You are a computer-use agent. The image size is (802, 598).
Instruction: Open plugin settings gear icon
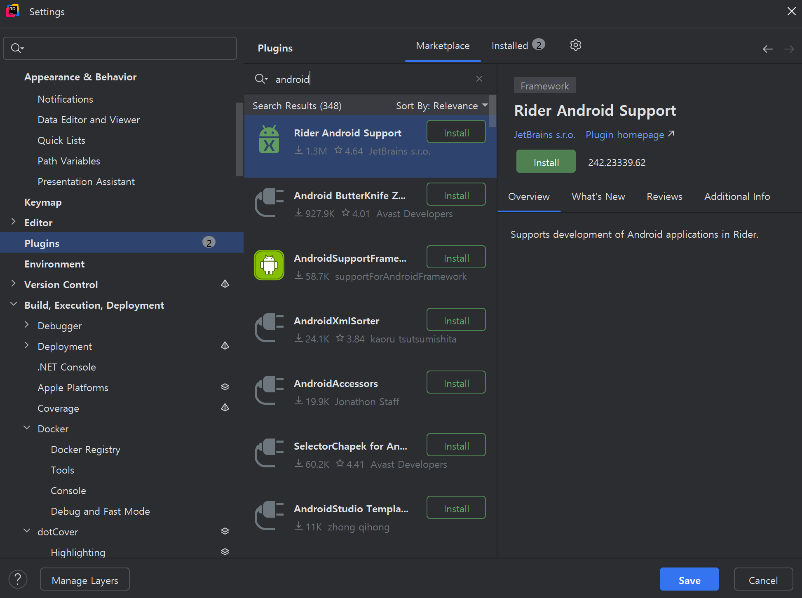[575, 45]
